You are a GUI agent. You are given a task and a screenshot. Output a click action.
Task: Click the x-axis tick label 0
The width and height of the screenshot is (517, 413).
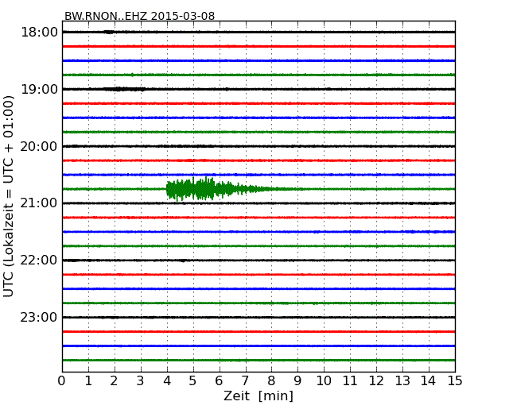click(62, 381)
